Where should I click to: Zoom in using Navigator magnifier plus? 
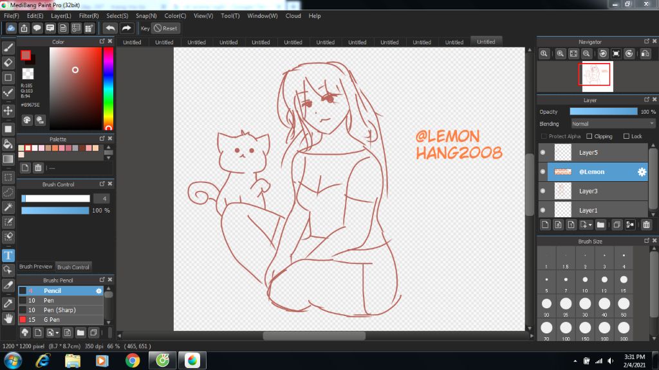coord(561,54)
